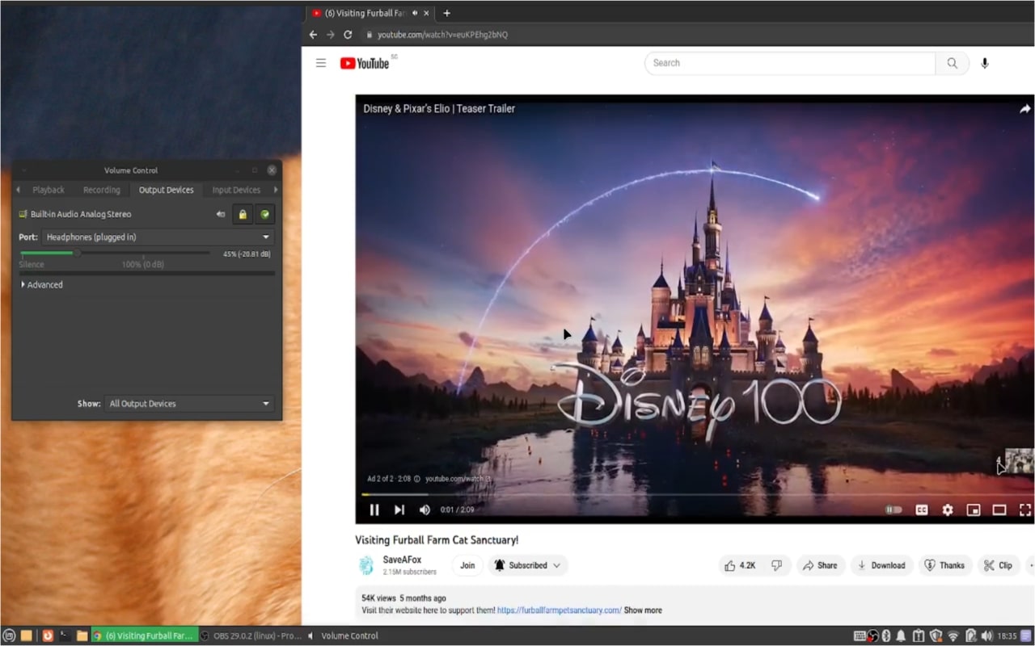Mute Built-in Audio output toggle
This screenshot has width=1035, height=646.
click(x=221, y=214)
